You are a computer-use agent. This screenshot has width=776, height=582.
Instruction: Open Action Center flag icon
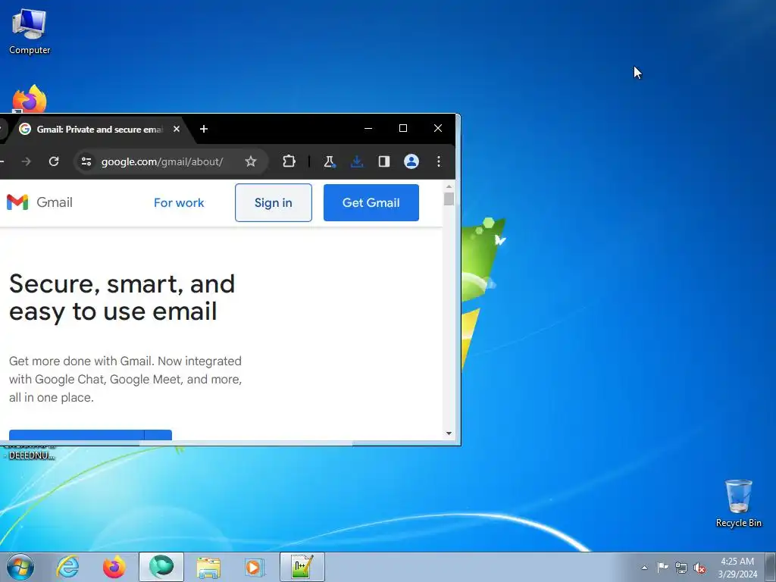pos(662,567)
